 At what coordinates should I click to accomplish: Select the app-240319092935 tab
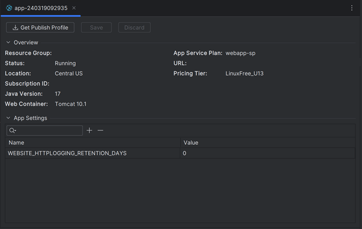(x=41, y=8)
